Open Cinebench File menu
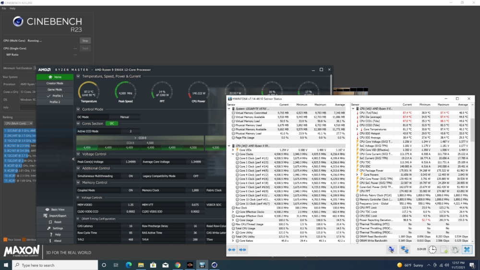Image resolution: width=480 pixels, height=270 pixels. coord(4,8)
